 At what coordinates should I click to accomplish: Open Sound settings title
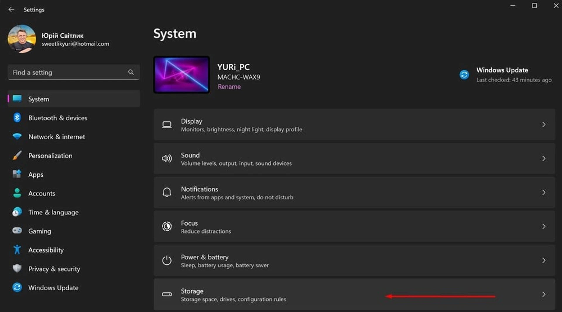point(190,155)
